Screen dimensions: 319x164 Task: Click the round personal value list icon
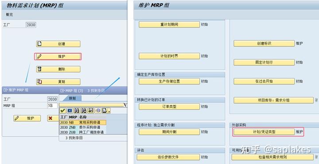[98, 110]
